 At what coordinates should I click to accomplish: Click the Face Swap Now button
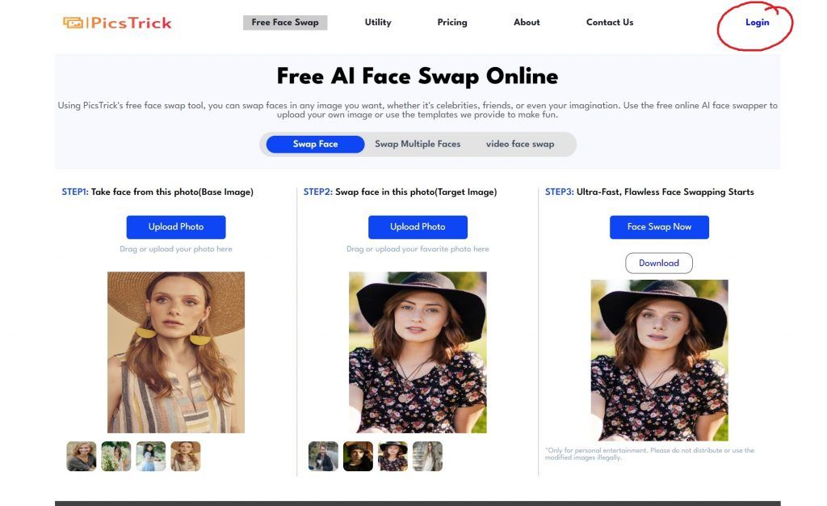pyautogui.click(x=659, y=227)
